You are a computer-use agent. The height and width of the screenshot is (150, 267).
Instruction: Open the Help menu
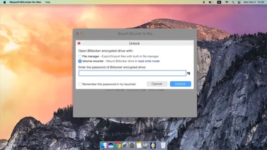[x=47, y=2]
